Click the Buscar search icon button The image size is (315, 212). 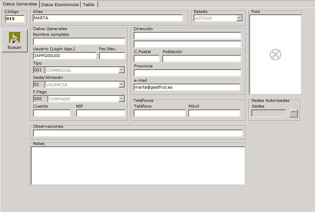[x=14, y=41]
